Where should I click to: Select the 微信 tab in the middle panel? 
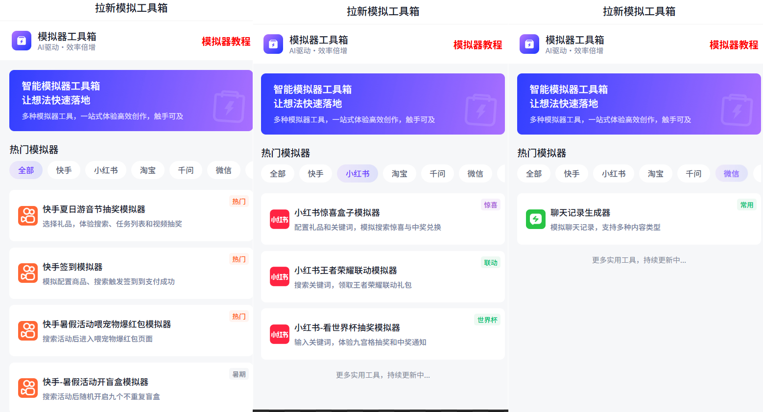tap(476, 174)
